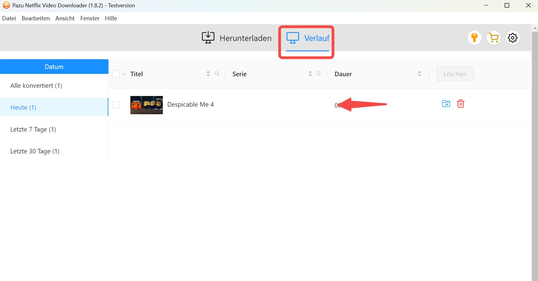Open the key registration icon

475,38
